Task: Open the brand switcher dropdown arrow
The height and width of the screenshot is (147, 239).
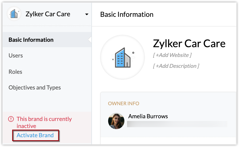Action: [x=87, y=14]
